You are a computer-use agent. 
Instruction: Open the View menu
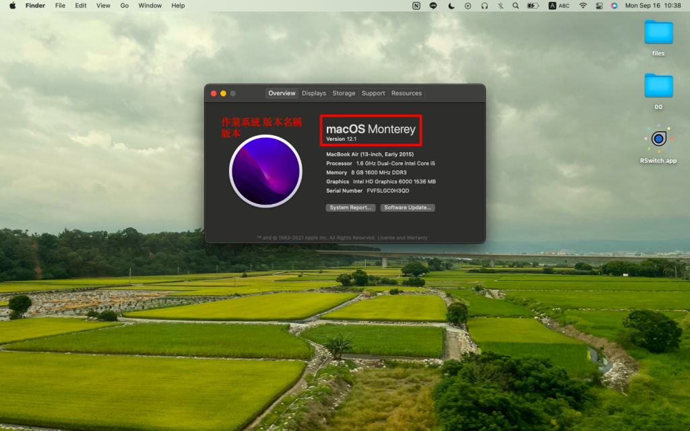[x=103, y=5]
